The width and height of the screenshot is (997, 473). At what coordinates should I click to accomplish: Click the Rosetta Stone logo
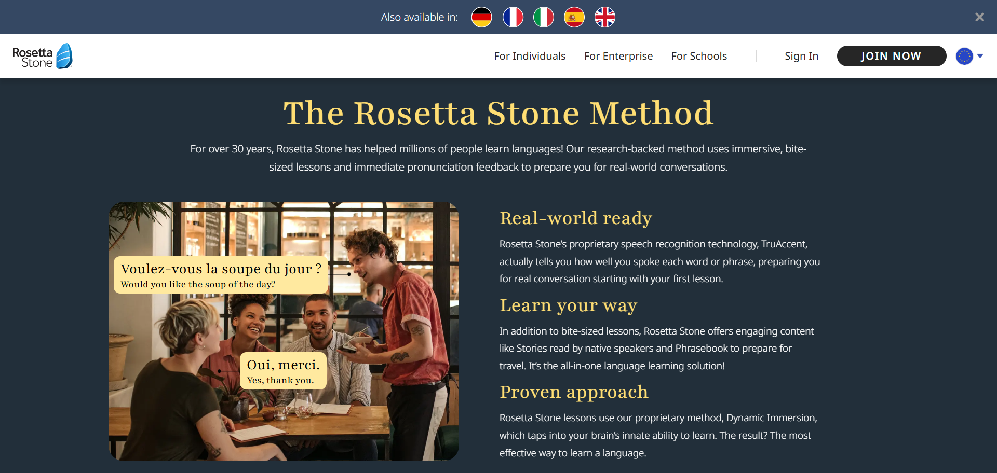pyautogui.click(x=42, y=56)
